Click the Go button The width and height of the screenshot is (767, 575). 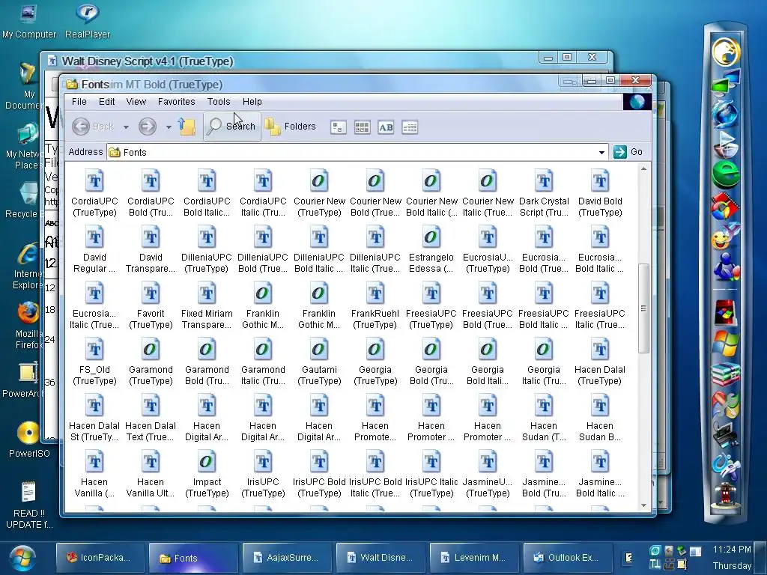point(628,152)
